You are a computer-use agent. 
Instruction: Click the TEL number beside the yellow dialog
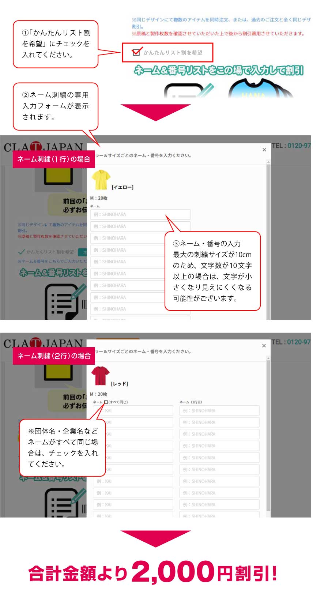[291, 146]
